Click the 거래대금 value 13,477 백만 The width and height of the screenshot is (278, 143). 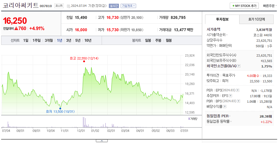point(184,30)
